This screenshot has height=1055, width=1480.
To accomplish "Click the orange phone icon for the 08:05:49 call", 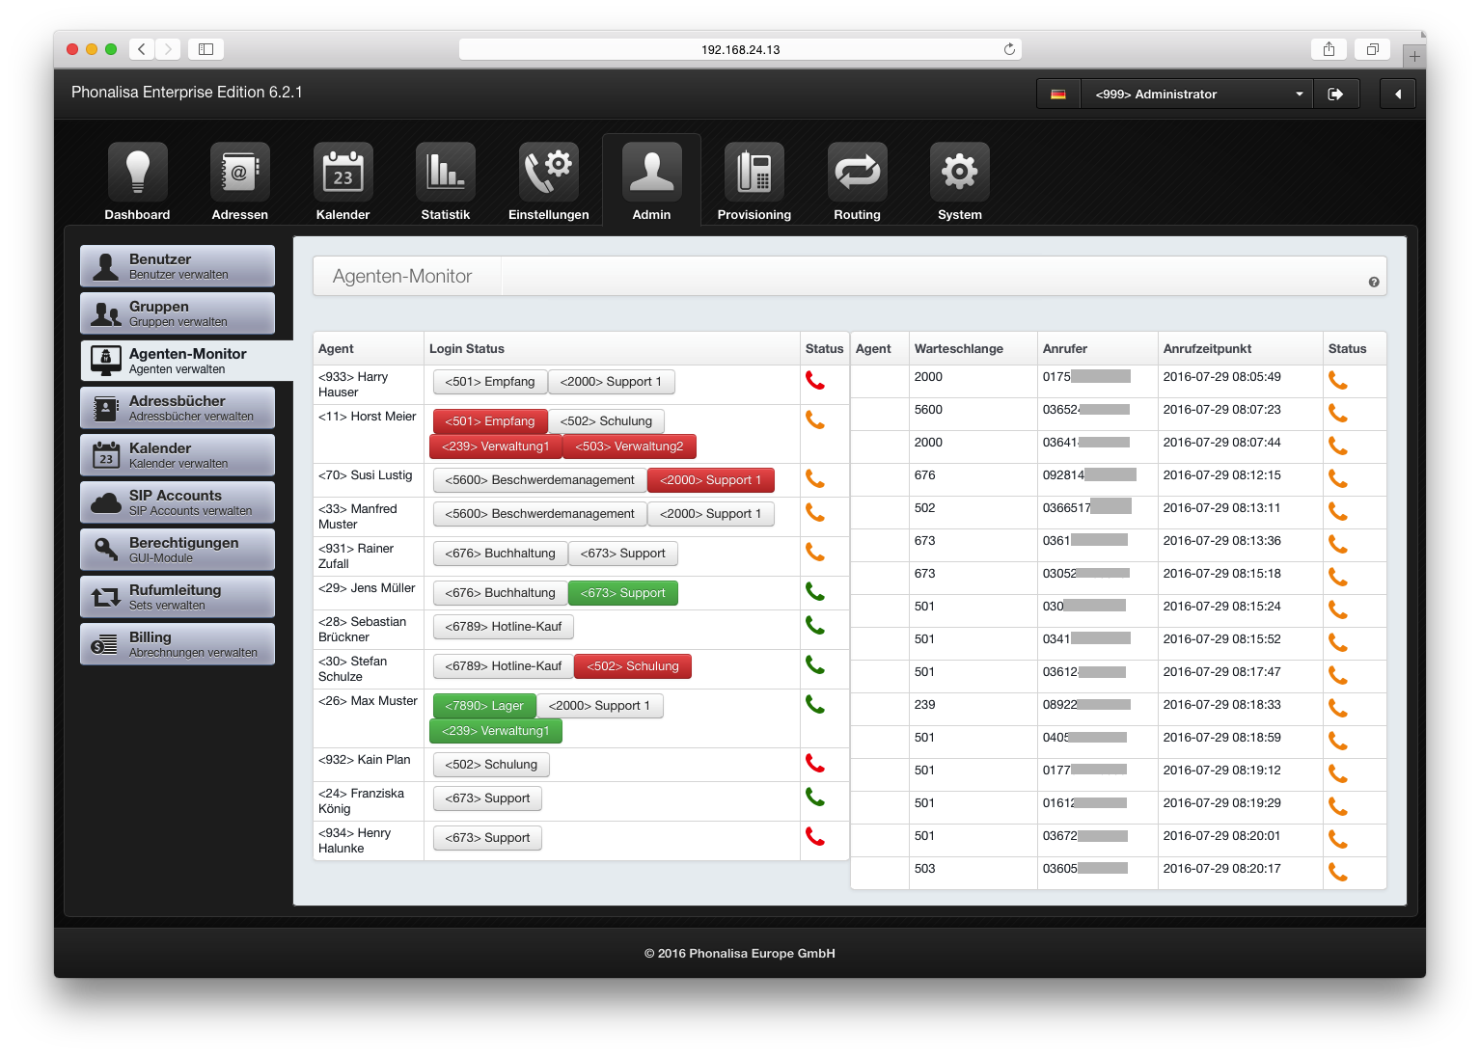I will click(1338, 381).
